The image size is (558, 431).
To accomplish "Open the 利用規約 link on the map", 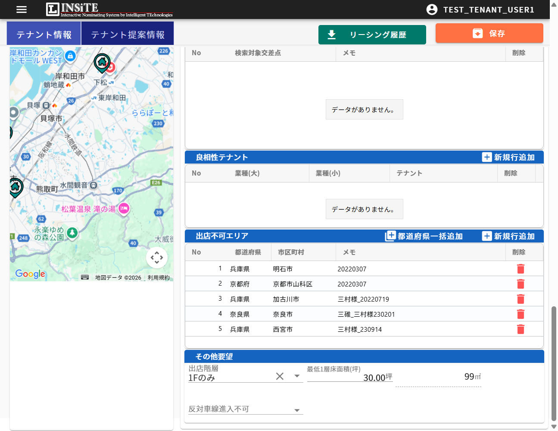I will pyautogui.click(x=159, y=278).
